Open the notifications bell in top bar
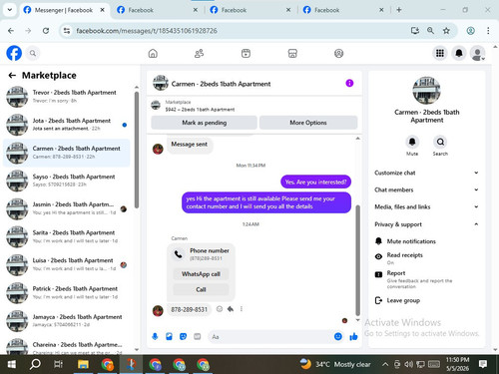The image size is (499, 374). point(459,53)
